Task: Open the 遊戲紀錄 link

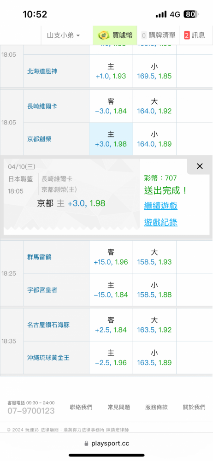Action: 160,223
